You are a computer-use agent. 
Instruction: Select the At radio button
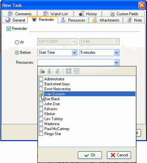(17, 42)
